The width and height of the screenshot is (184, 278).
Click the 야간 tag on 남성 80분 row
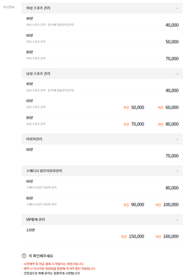pos(161,124)
